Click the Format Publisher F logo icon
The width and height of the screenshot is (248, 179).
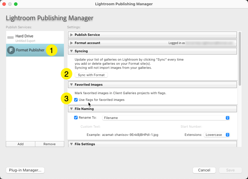[11, 50]
